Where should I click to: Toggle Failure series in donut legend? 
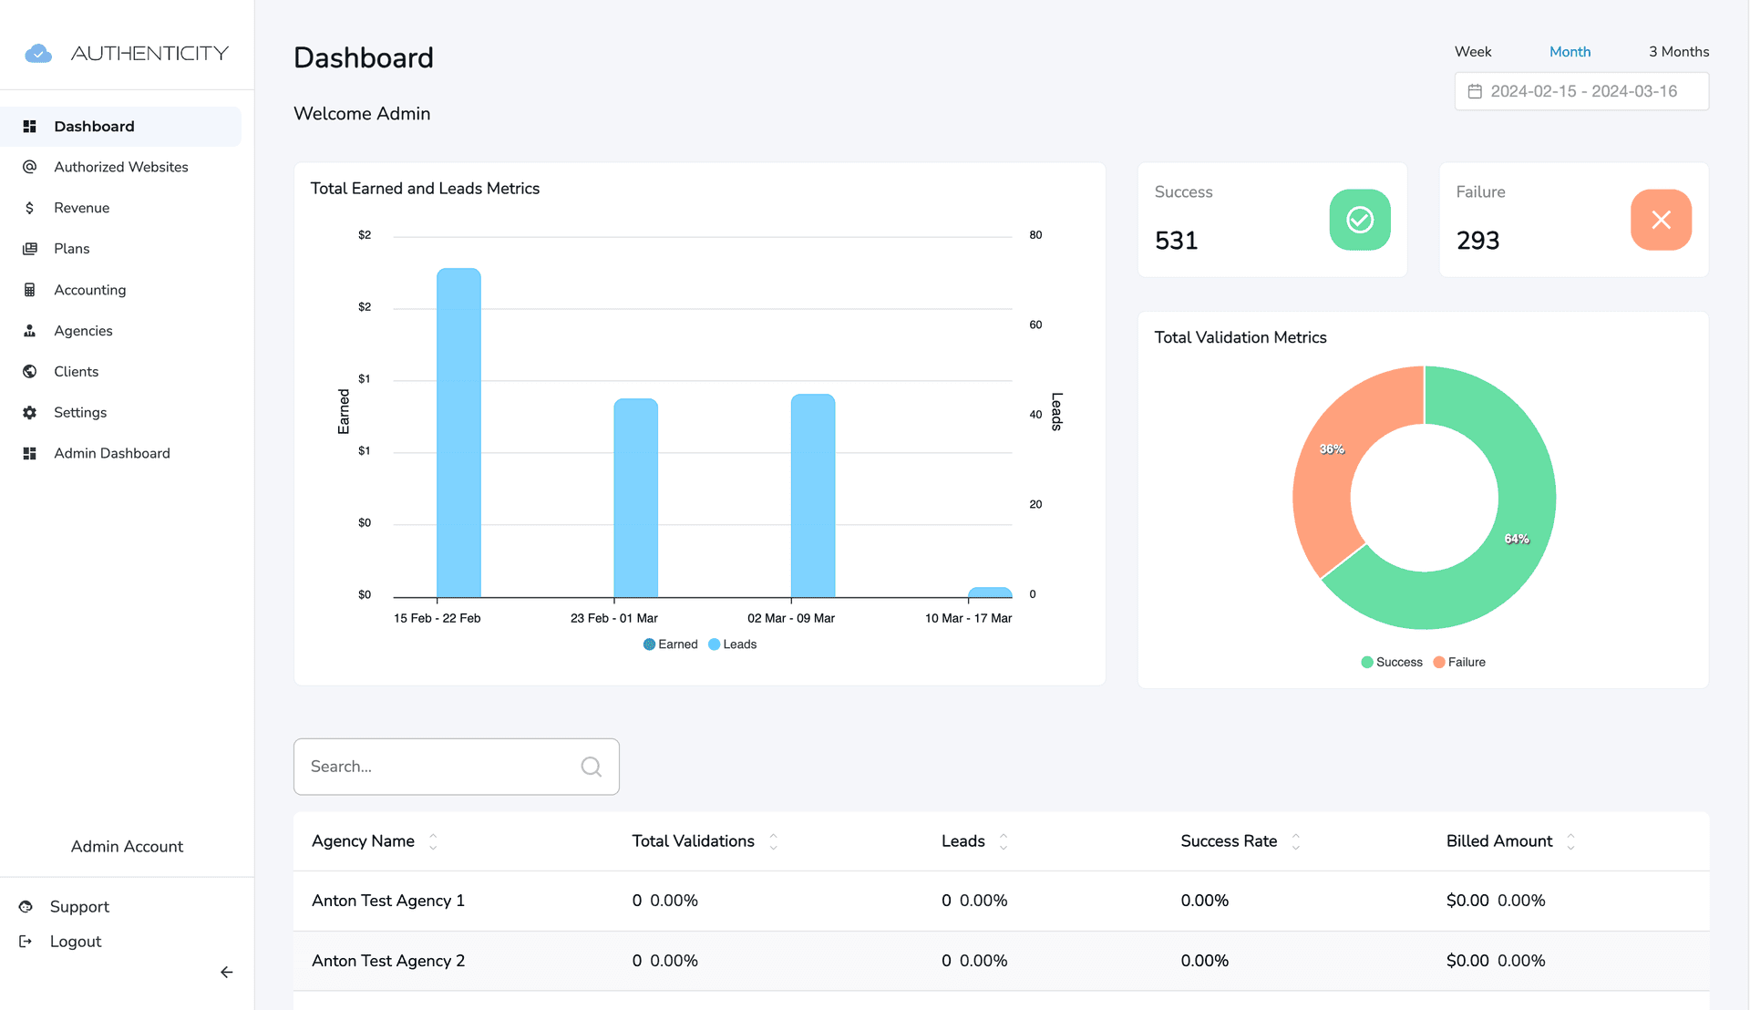click(x=1459, y=663)
